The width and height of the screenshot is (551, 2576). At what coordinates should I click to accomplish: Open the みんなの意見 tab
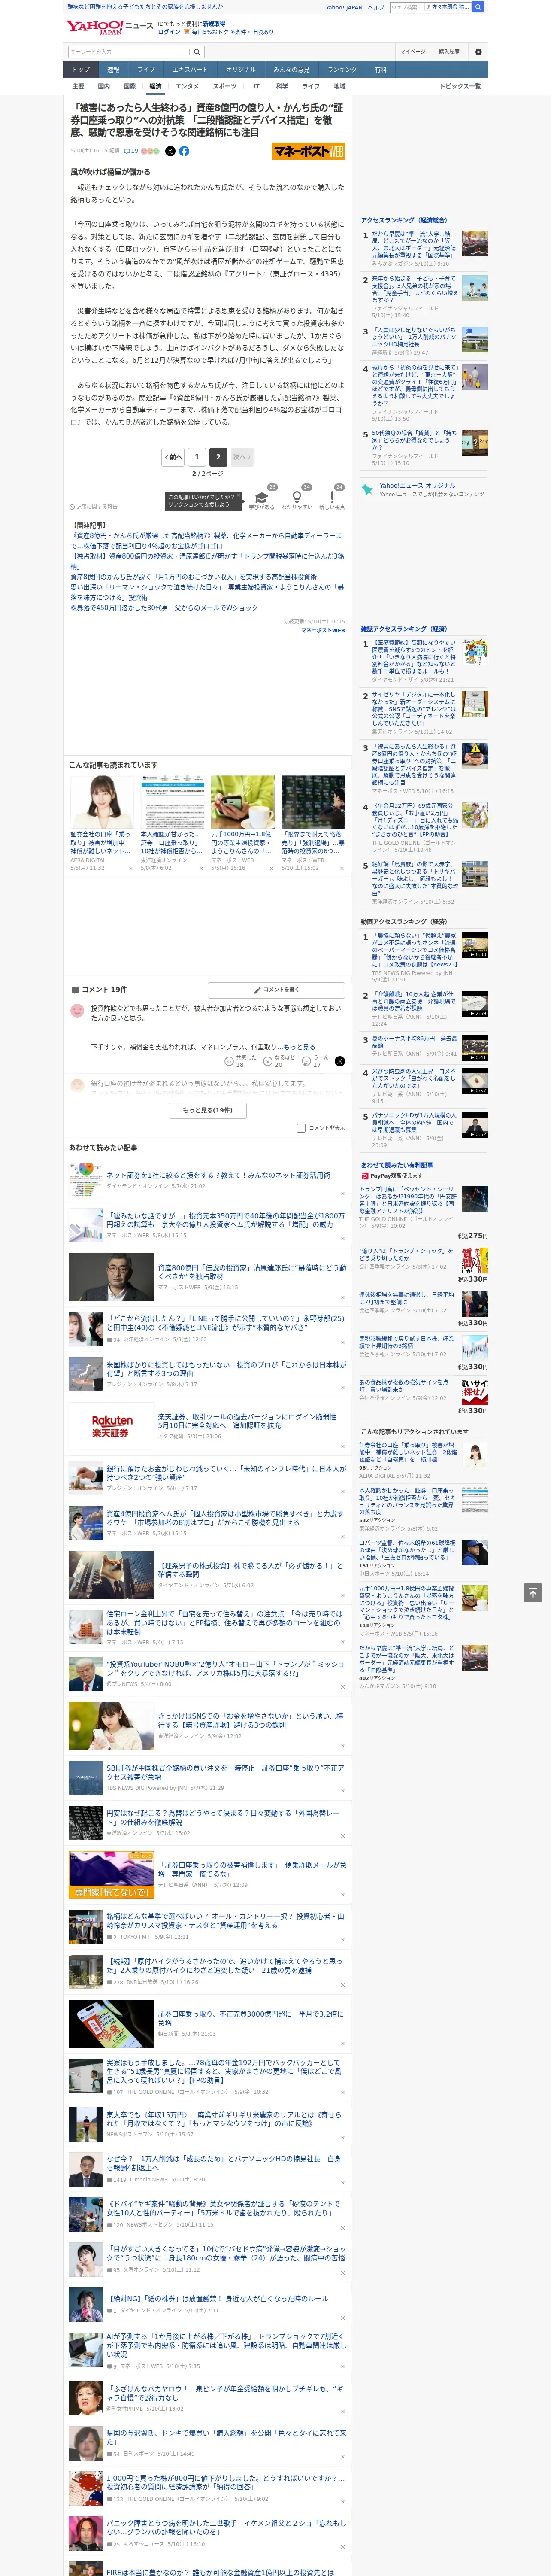pyautogui.click(x=291, y=70)
